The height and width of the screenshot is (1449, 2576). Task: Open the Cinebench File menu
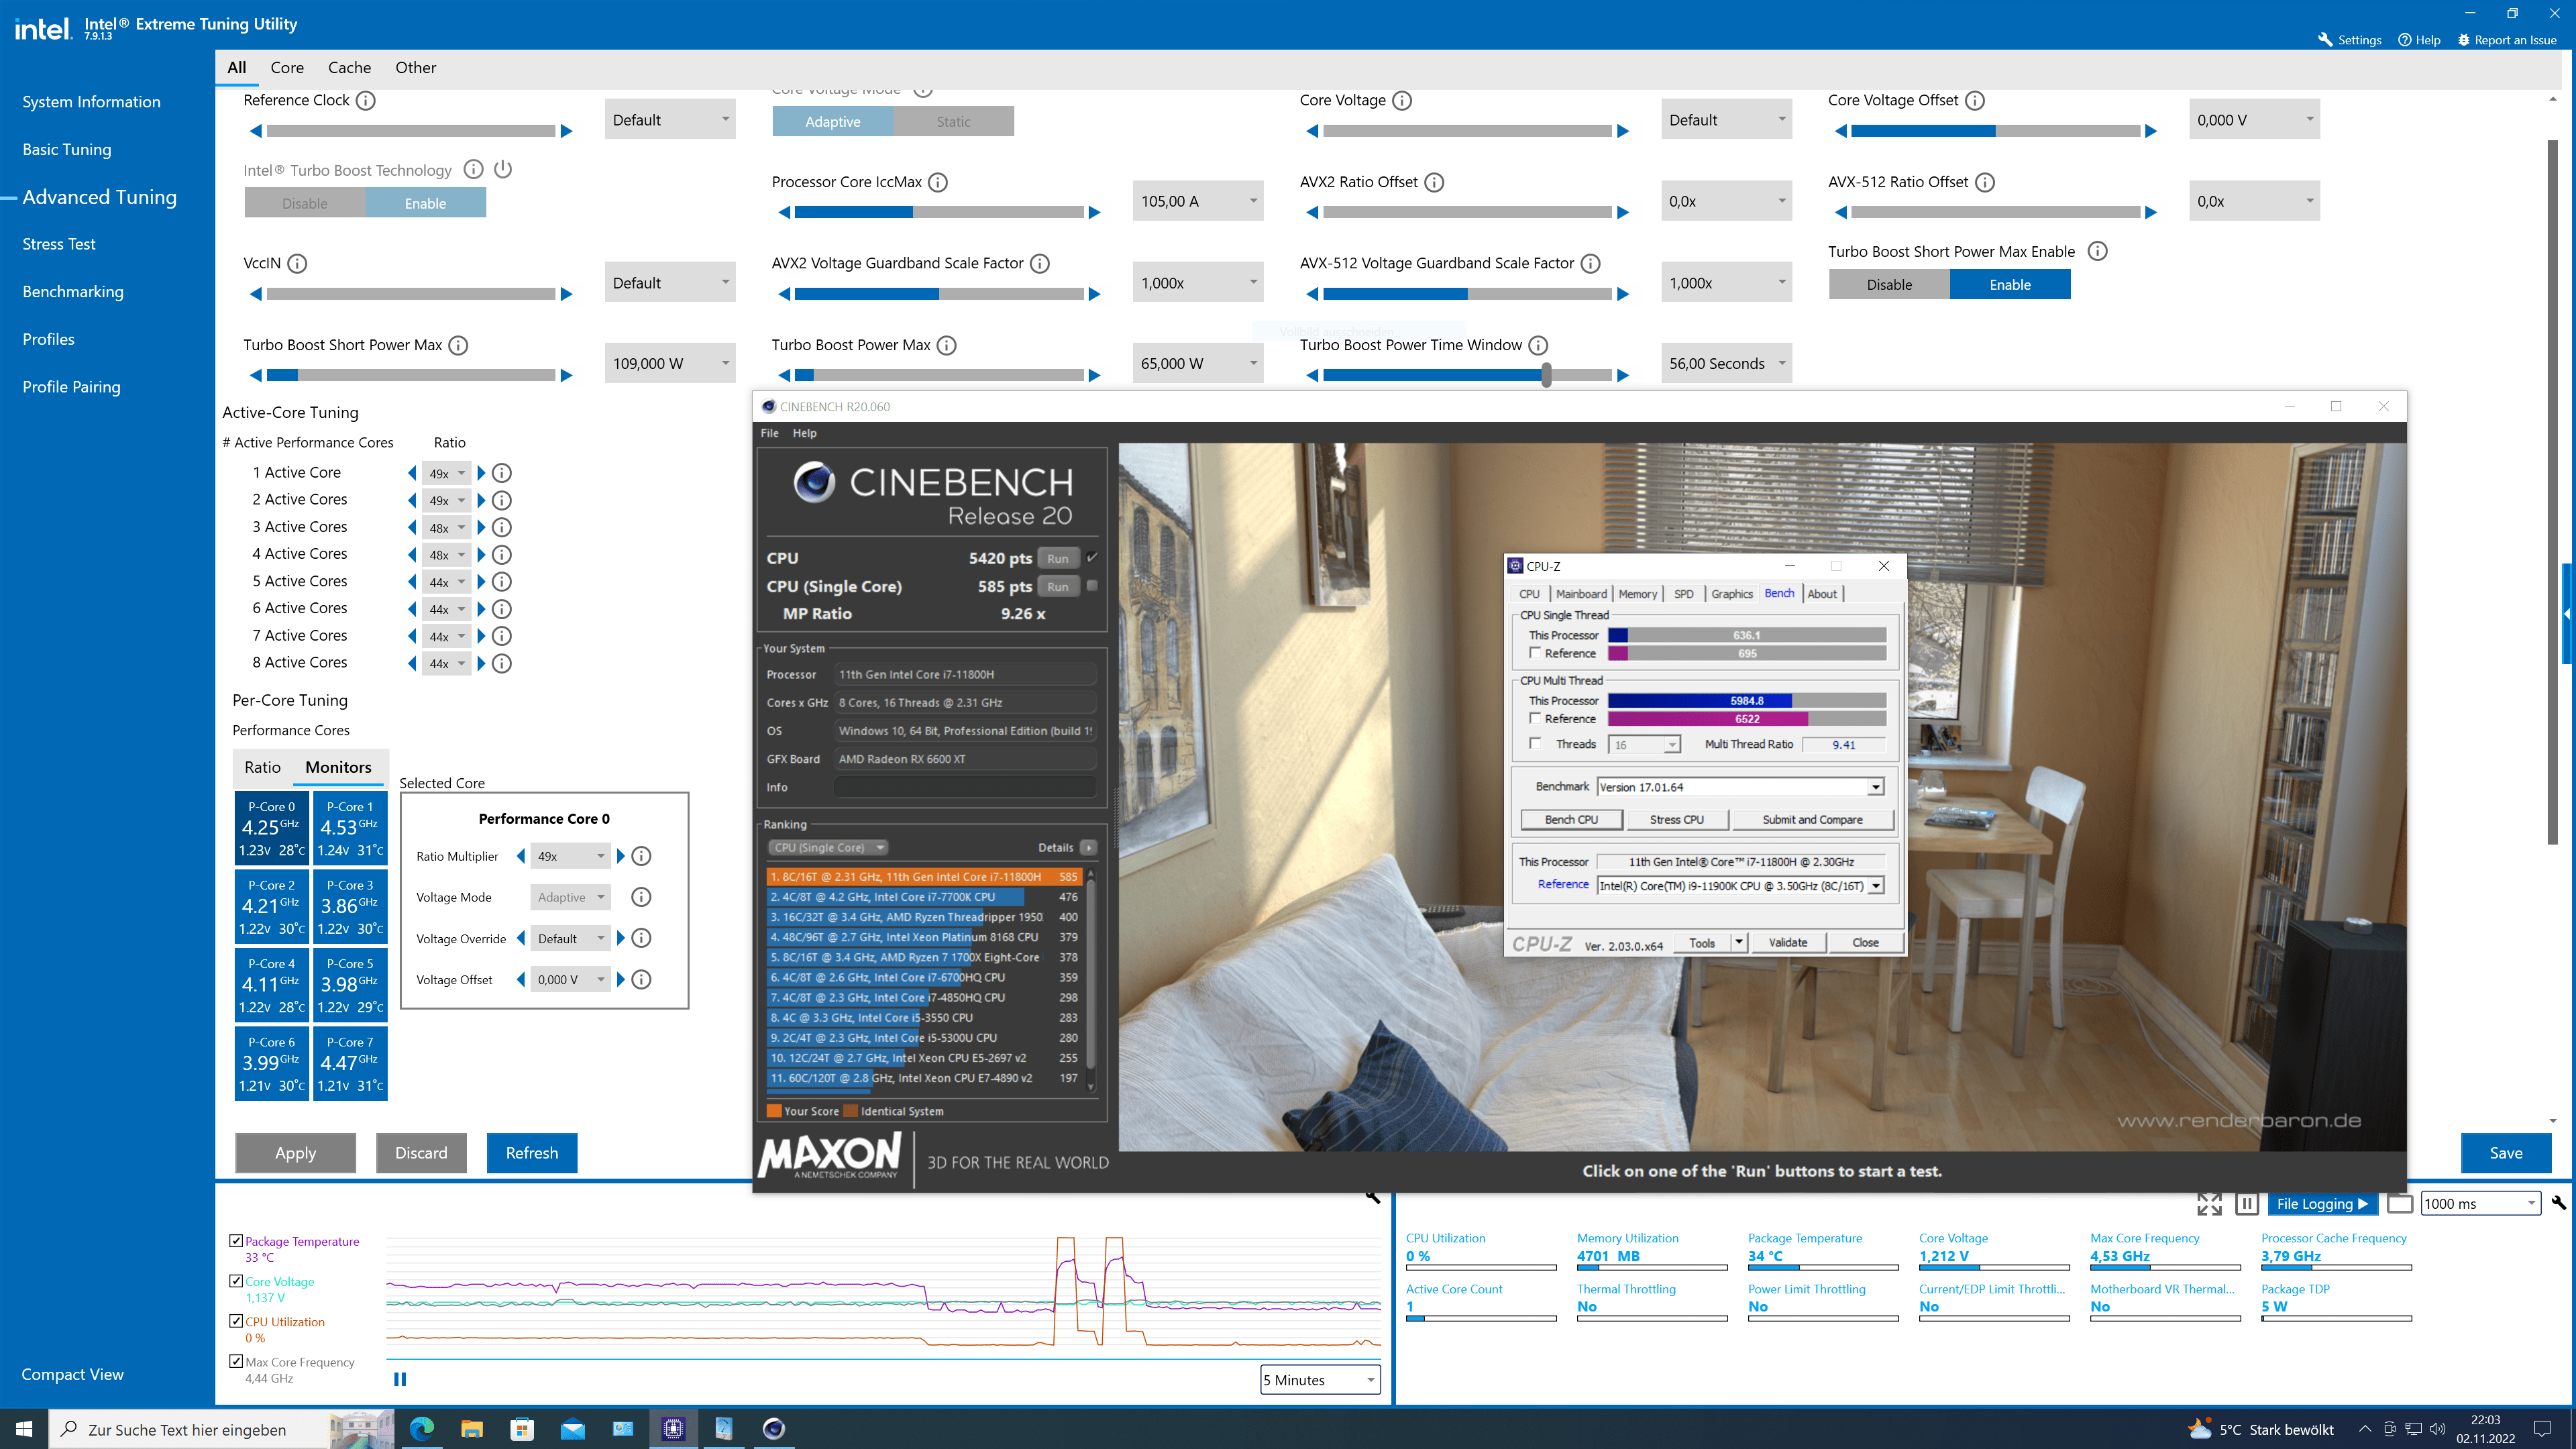tap(769, 433)
